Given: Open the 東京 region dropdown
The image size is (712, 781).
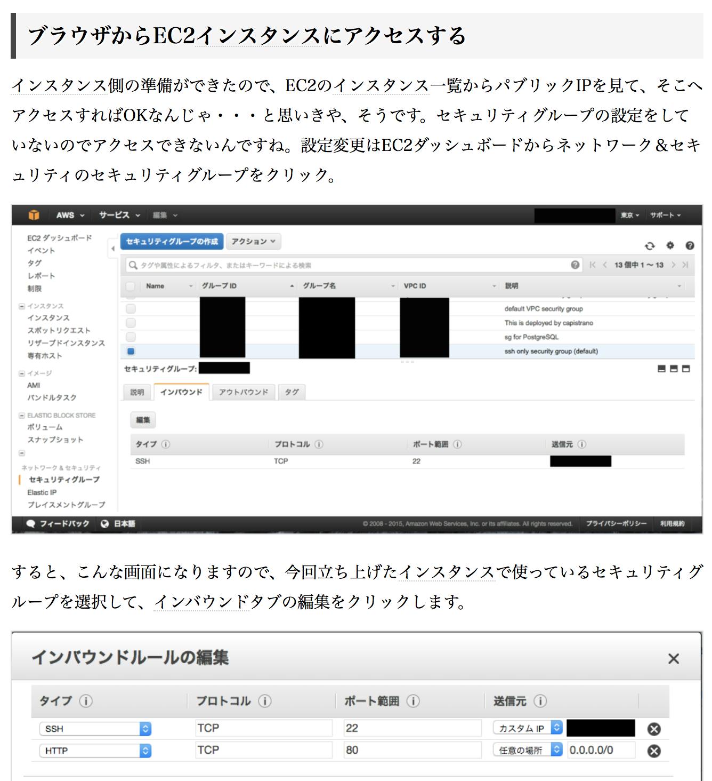Looking at the screenshot, I should coord(629,215).
